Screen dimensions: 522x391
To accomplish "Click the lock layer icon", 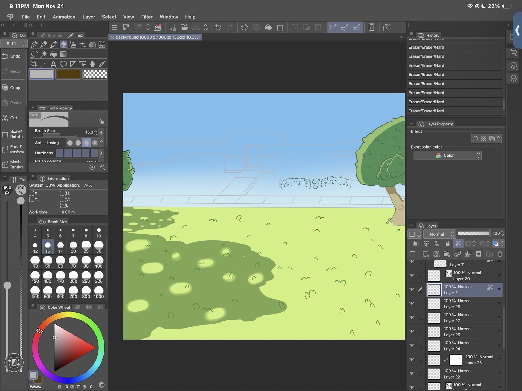I will tap(448, 244).
